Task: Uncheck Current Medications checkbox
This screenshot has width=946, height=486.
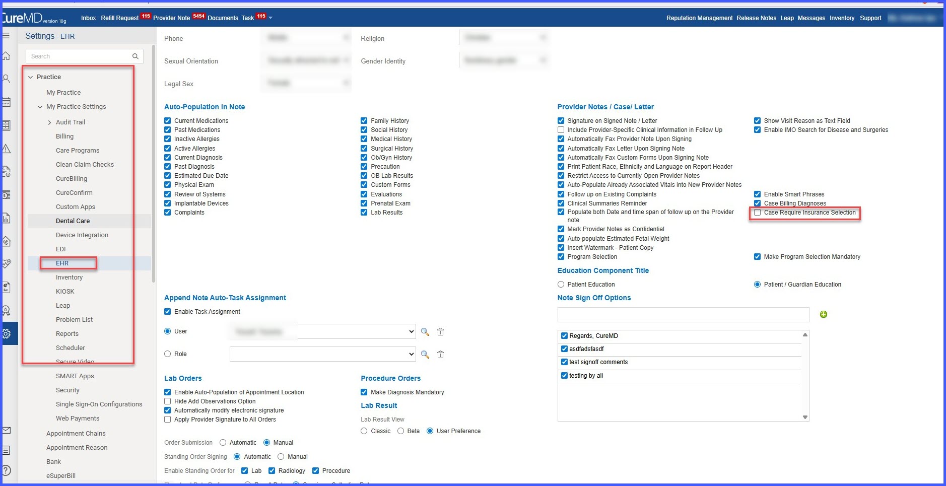Action: (168, 121)
